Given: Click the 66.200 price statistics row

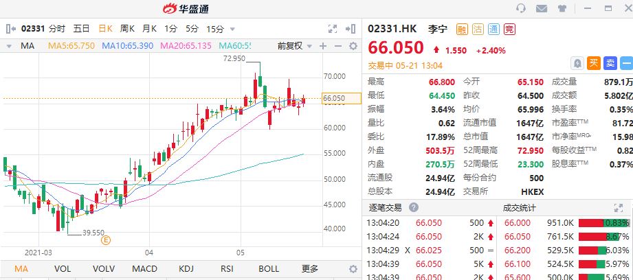Looking at the screenshot, I should coord(565,250).
